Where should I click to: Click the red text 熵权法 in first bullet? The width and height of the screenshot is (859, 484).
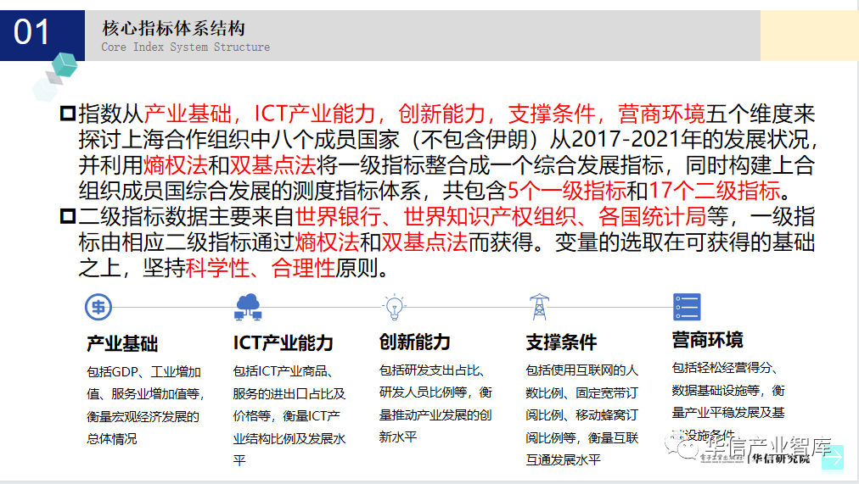(176, 164)
